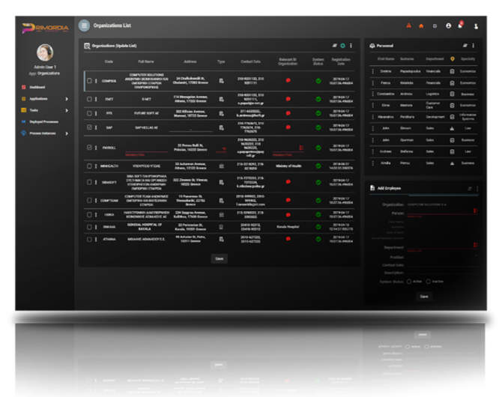
Task: Click the red BI organization icon for ENET
Action: (x=288, y=98)
